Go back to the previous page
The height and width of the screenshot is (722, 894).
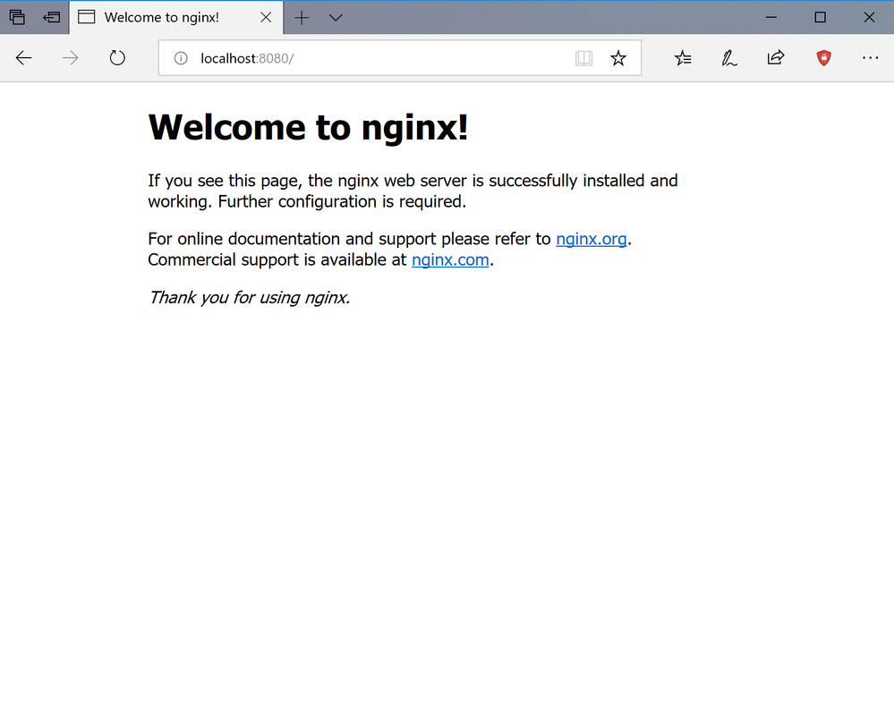click(x=23, y=57)
